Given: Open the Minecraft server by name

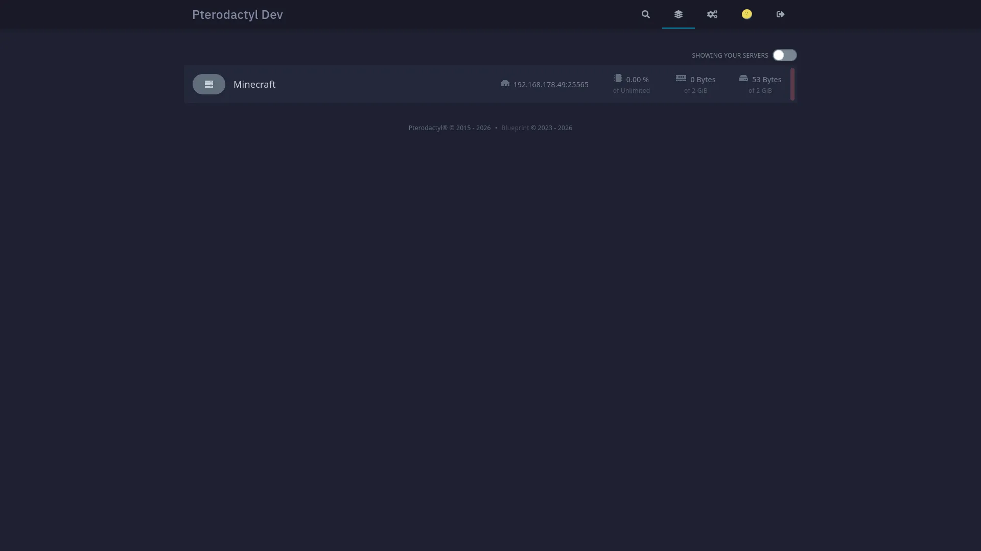Looking at the screenshot, I should pyautogui.click(x=254, y=85).
